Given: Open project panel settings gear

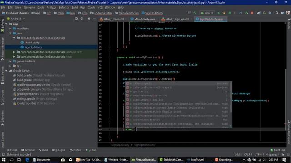Looking at the screenshot, I should point(89,19).
